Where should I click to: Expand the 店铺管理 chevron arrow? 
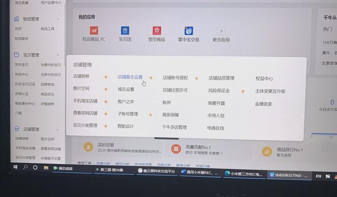(x=57, y=130)
